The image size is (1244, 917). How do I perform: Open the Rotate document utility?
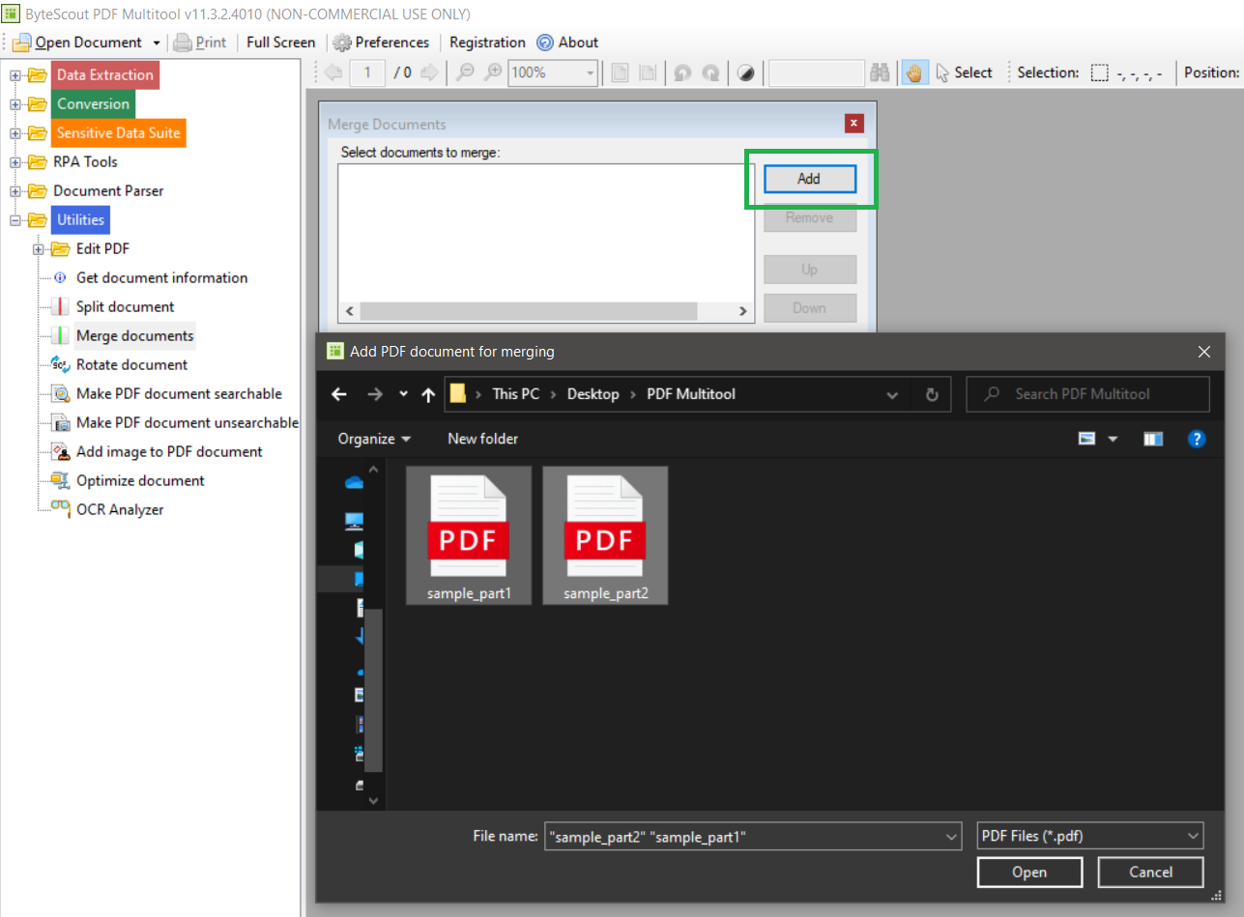(x=131, y=364)
